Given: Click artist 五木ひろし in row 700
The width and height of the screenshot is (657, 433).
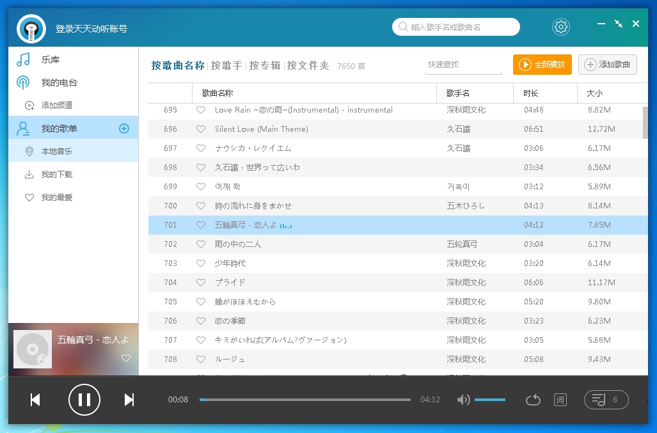Looking at the screenshot, I should [x=466, y=206].
